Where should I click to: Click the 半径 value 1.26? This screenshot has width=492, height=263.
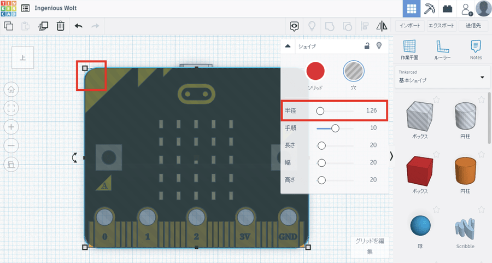pyautogui.click(x=372, y=110)
